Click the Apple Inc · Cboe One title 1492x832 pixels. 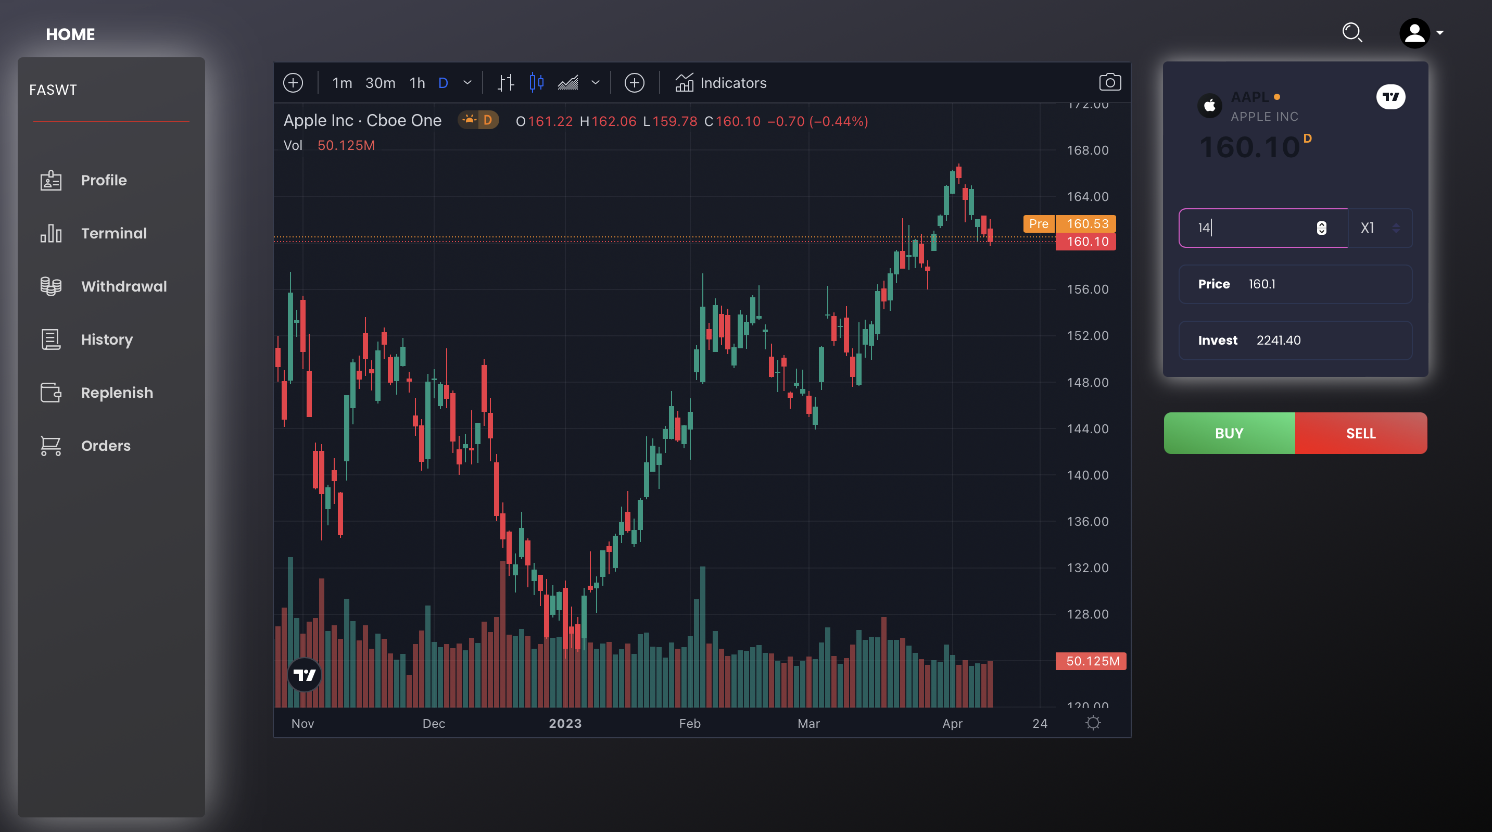[x=362, y=120]
